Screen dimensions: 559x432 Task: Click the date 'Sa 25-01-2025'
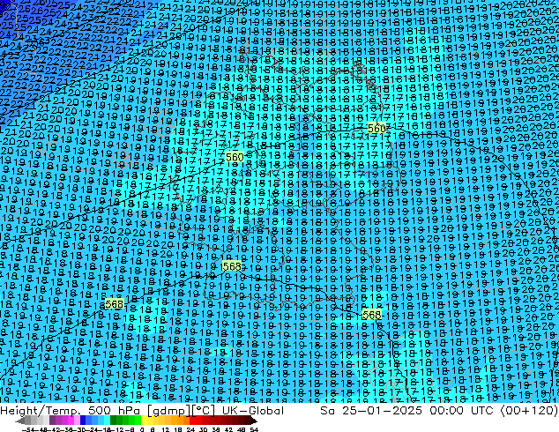pyautogui.click(x=371, y=411)
